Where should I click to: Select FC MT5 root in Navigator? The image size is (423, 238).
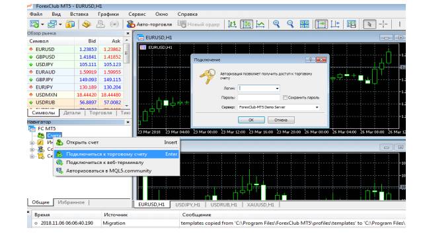tap(46, 128)
